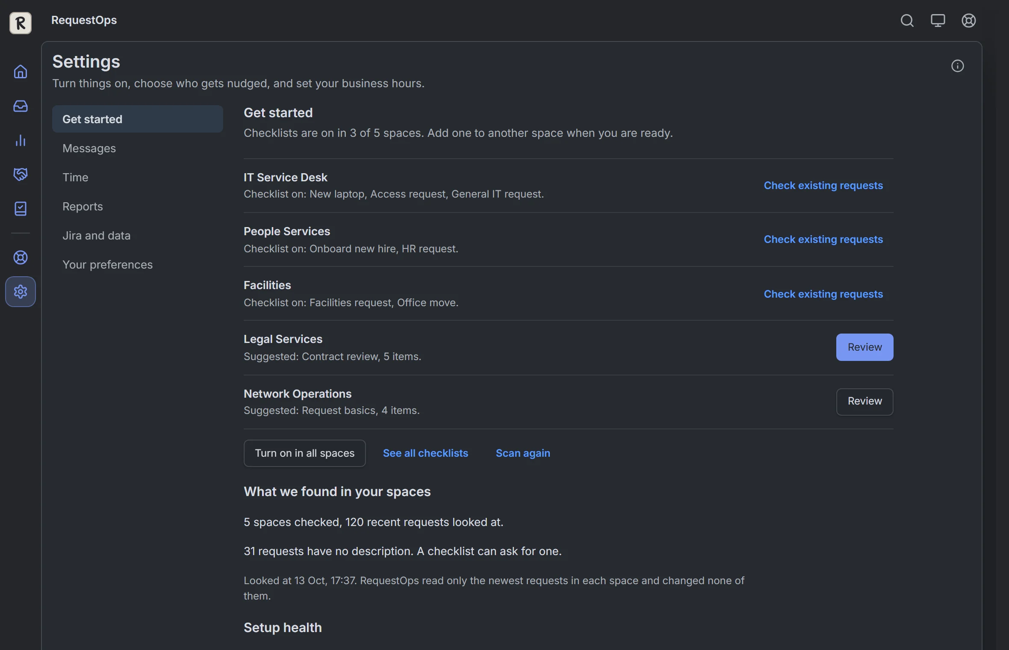Review the Network Operations suggested checklist
This screenshot has height=650, width=1009.
click(x=864, y=401)
